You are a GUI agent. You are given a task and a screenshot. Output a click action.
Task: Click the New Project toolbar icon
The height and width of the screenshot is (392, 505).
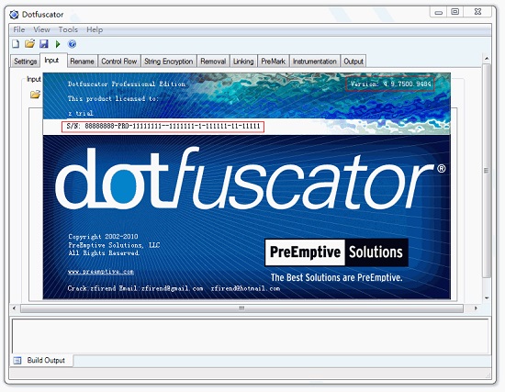(x=16, y=44)
